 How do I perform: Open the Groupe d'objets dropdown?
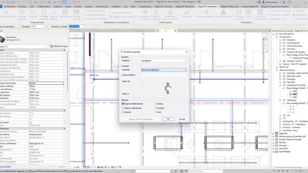[164, 75]
